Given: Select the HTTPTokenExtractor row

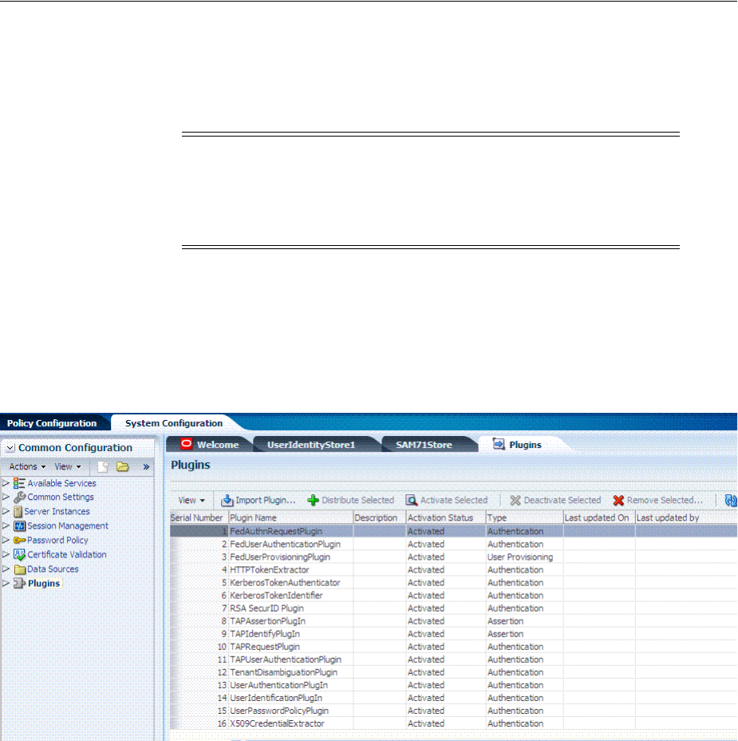Looking at the screenshot, I should [453, 569].
